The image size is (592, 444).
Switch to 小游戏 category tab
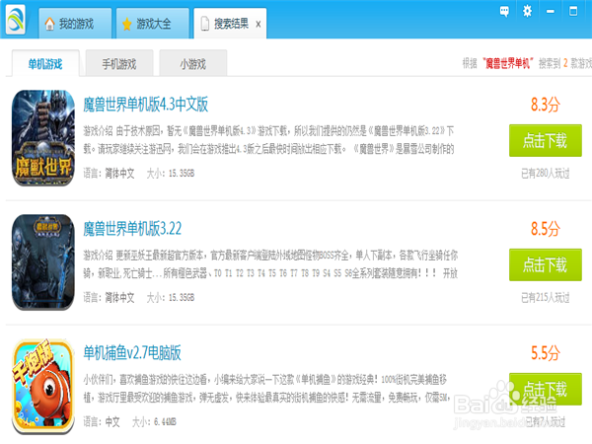coord(193,64)
